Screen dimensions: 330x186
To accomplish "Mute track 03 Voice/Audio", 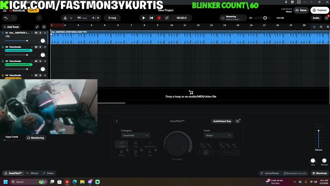I will [36, 61].
